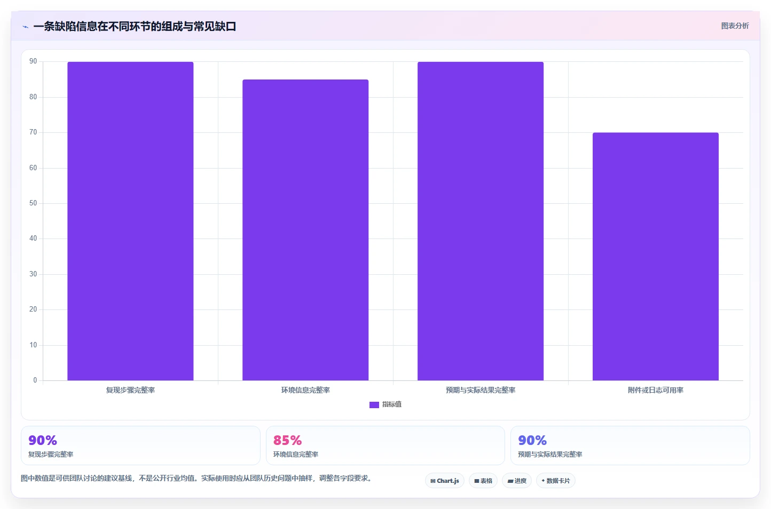Click the footnote text starting 图中数值是可供团队讨论
771x509 pixels.
(x=196, y=478)
